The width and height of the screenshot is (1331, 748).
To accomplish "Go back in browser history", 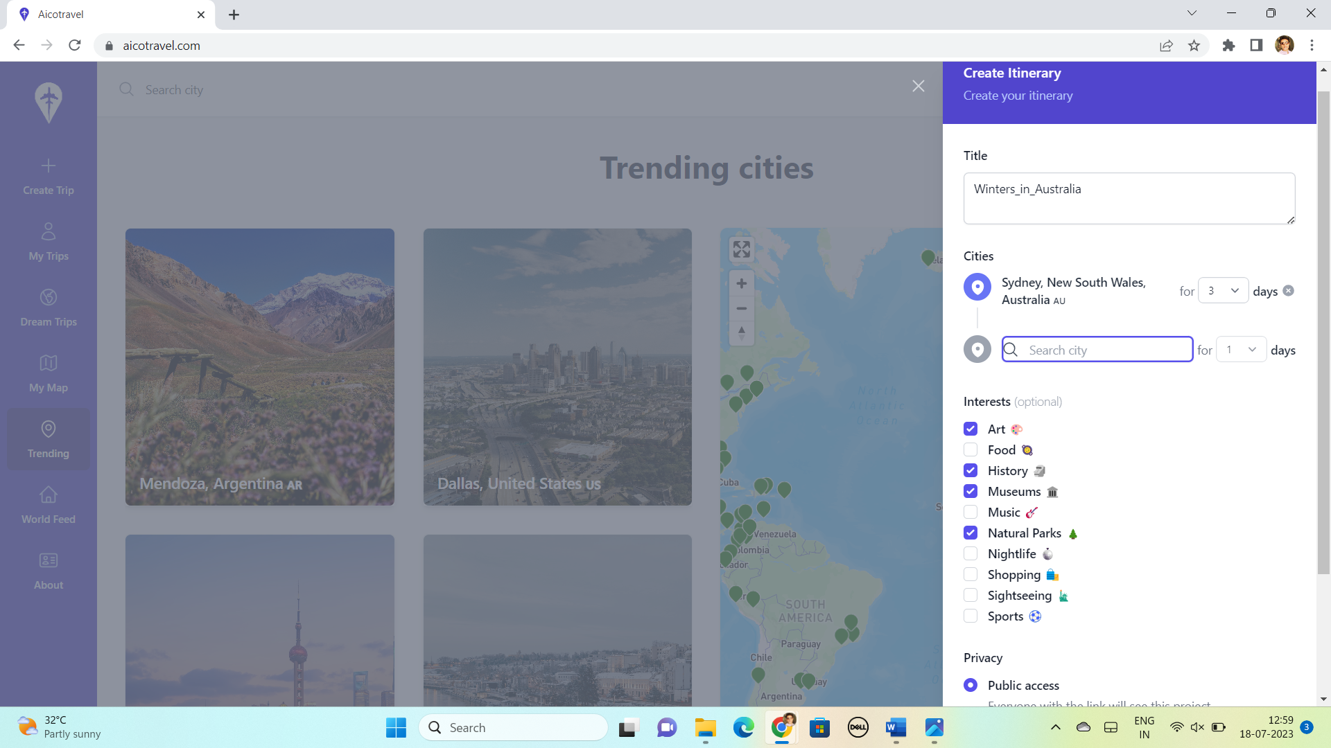I will point(19,45).
